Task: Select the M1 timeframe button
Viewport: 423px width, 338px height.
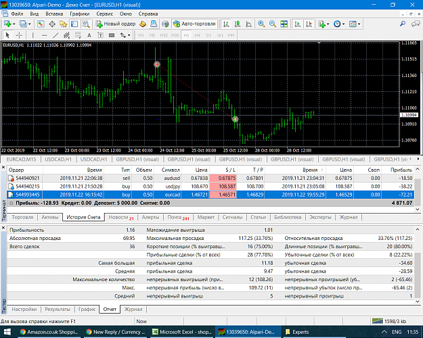Action: pos(141,35)
